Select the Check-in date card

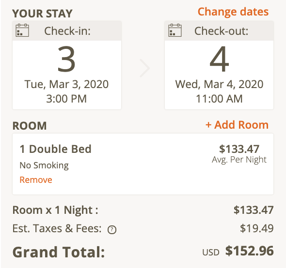(67, 65)
